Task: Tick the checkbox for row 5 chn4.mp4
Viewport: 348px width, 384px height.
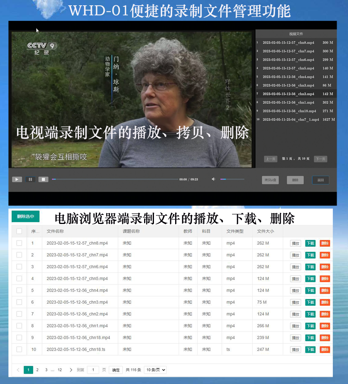Action: [19, 291]
